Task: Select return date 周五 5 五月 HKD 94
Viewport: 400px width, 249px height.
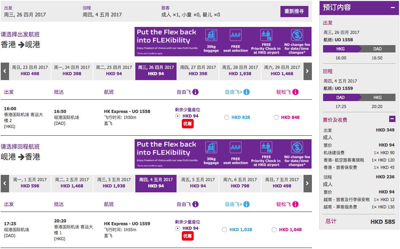Action: point(198,183)
